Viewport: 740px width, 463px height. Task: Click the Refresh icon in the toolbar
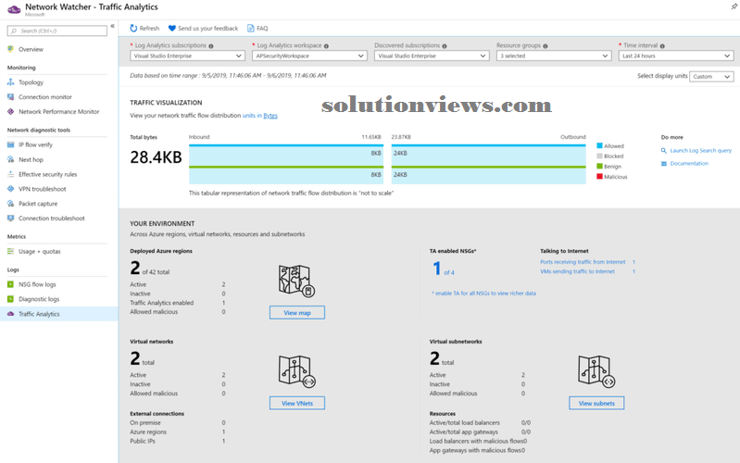coord(133,29)
